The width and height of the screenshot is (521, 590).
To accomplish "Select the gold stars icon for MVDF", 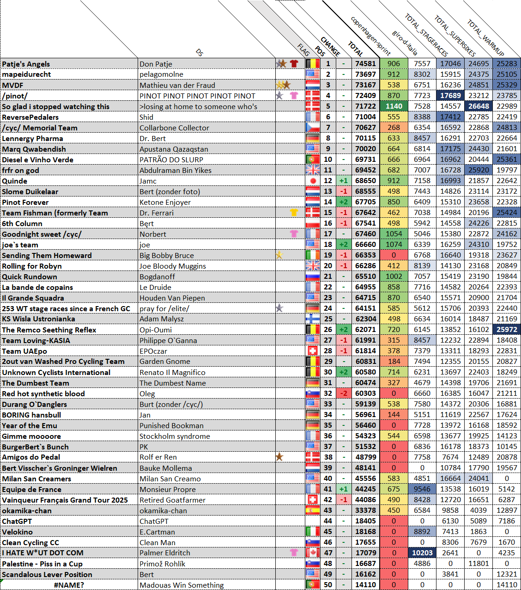I will point(283,85).
